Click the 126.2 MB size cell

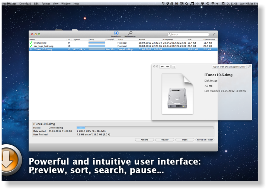[193, 49]
